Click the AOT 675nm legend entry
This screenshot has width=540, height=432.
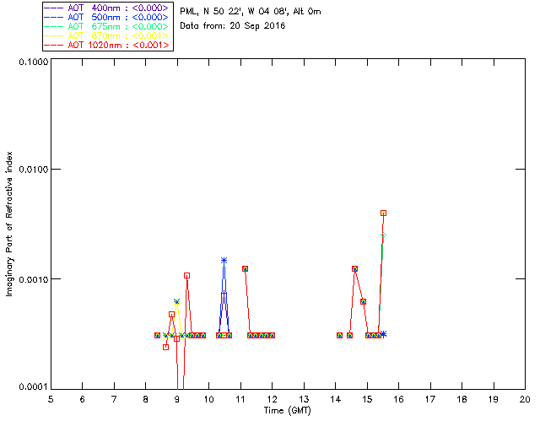coord(107,26)
